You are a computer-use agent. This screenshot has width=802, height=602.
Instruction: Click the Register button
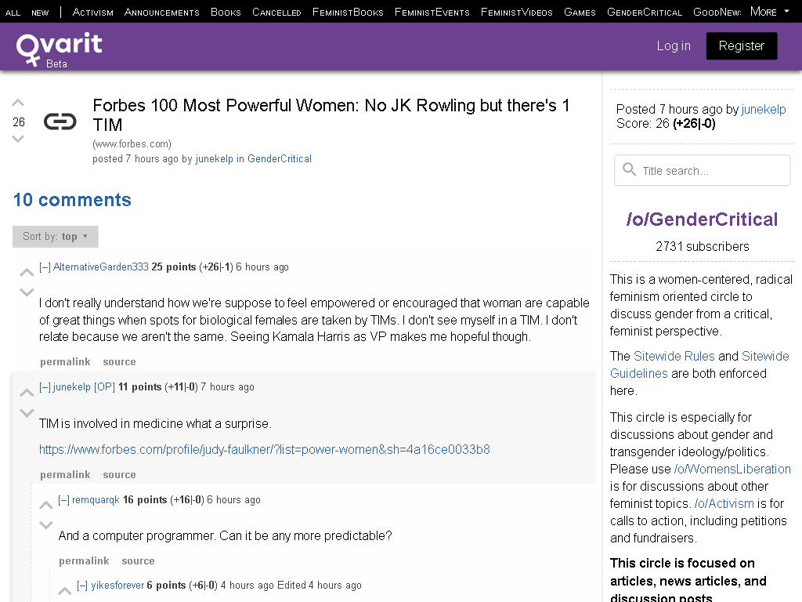[742, 45]
